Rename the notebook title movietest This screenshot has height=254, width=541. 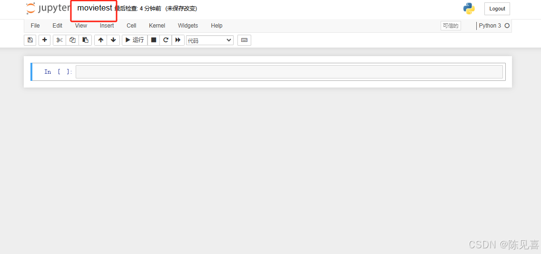pyautogui.click(x=95, y=8)
